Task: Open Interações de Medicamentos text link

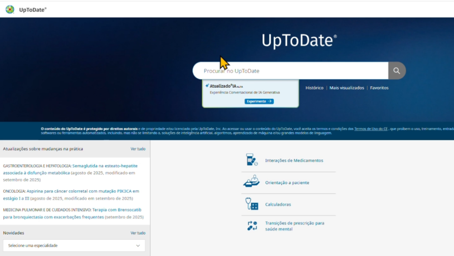Action: pos(294,160)
